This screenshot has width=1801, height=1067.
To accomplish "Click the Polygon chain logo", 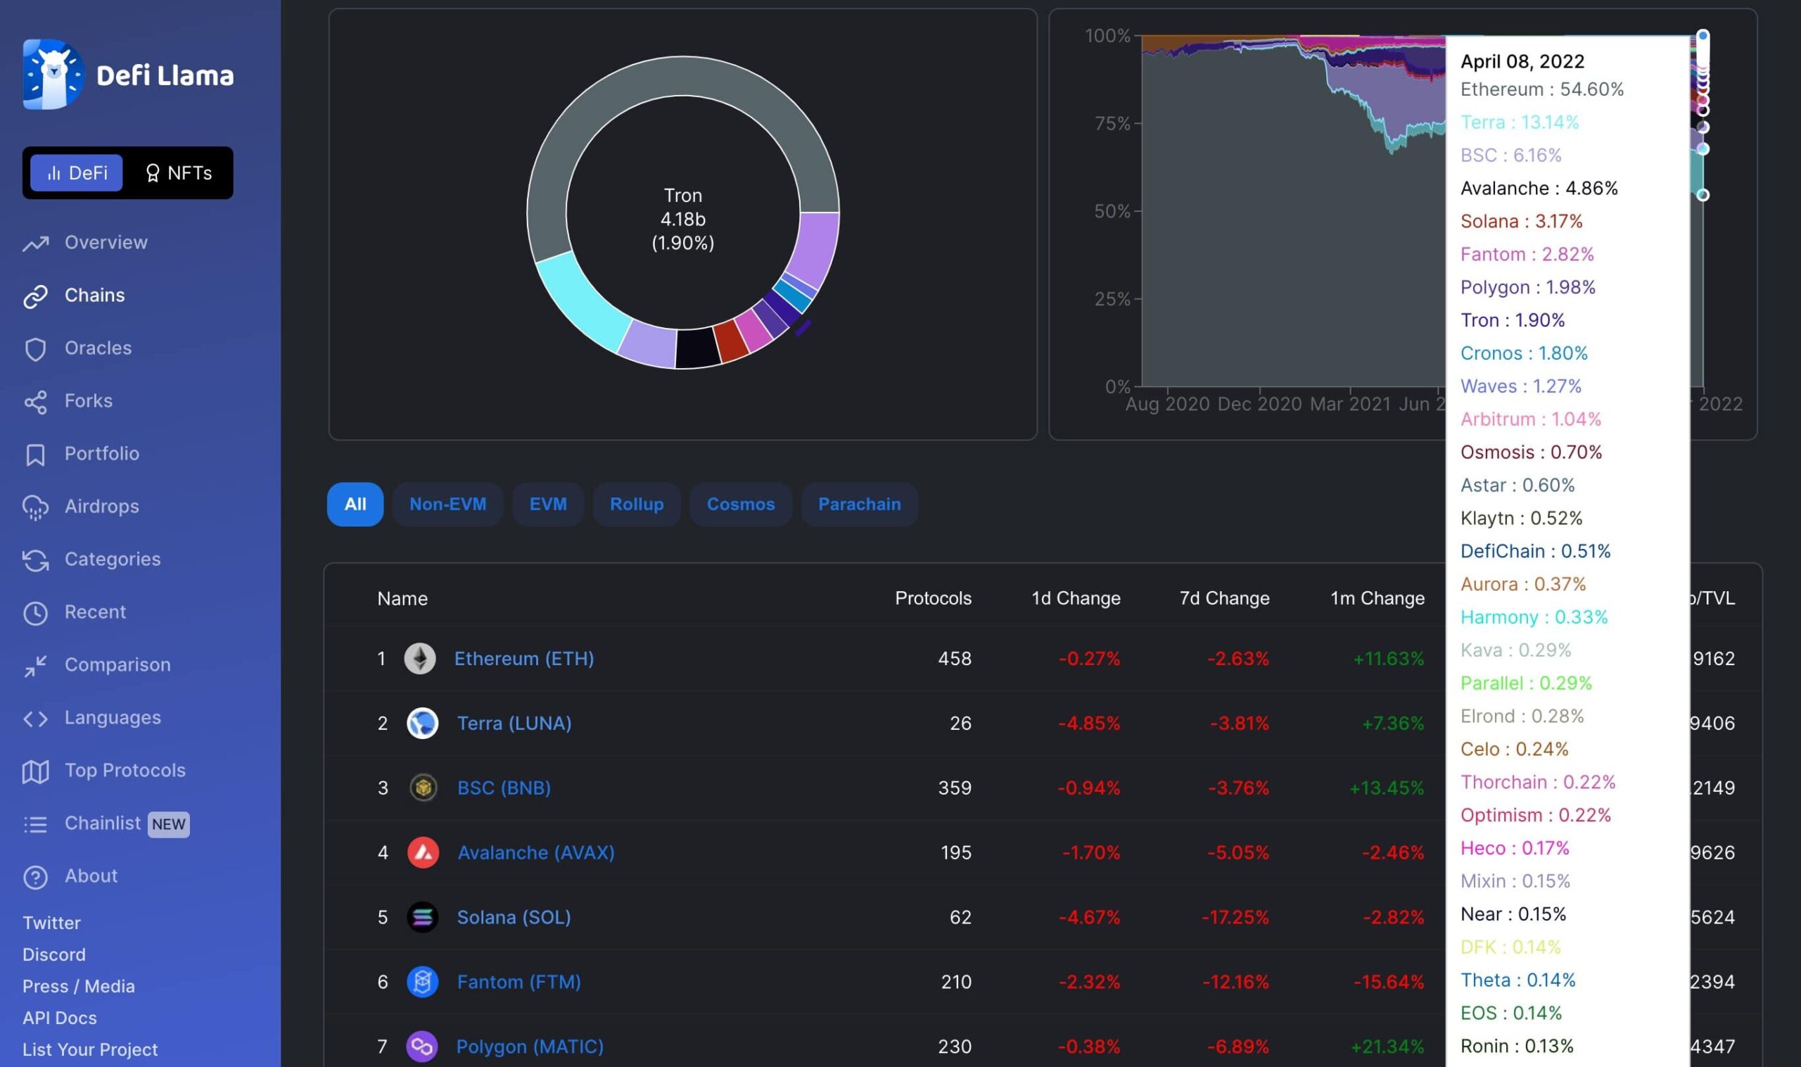I will 423,1047.
